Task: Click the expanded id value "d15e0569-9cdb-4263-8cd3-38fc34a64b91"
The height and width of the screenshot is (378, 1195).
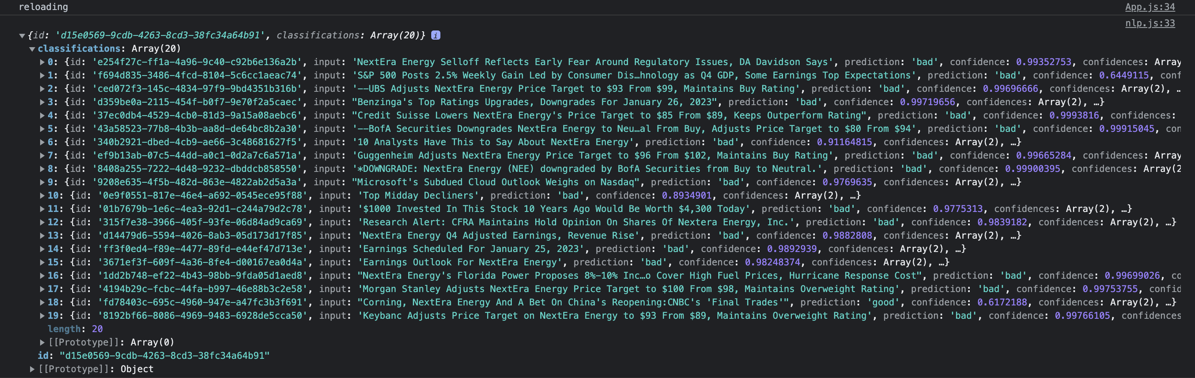Action: (165, 356)
